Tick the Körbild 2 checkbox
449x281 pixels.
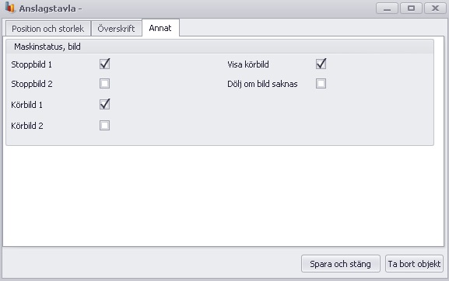pos(104,126)
